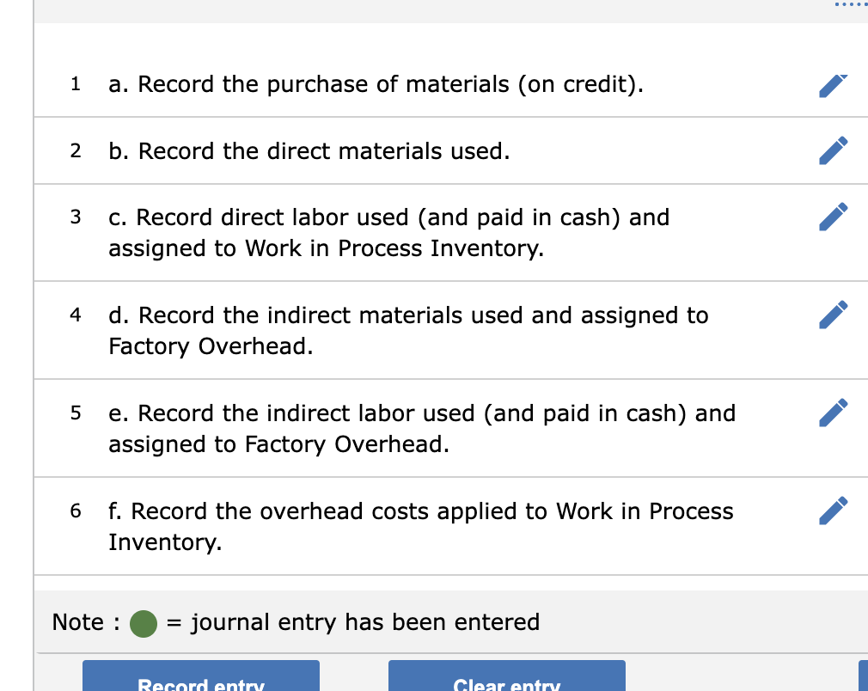Click the green entered-entry indicator dot
This screenshot has height=691, width=868.
(x=143, y=623)
